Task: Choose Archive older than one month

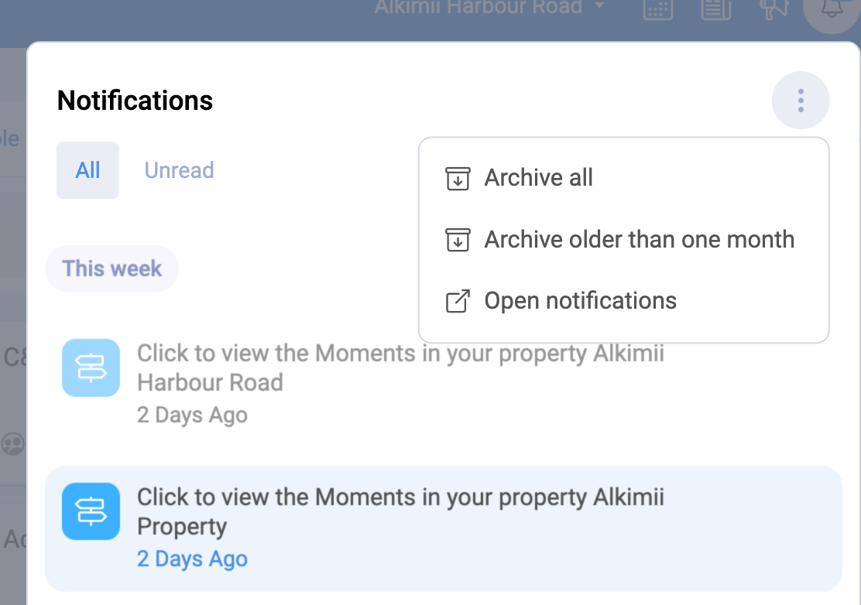Action: point(639,239)
